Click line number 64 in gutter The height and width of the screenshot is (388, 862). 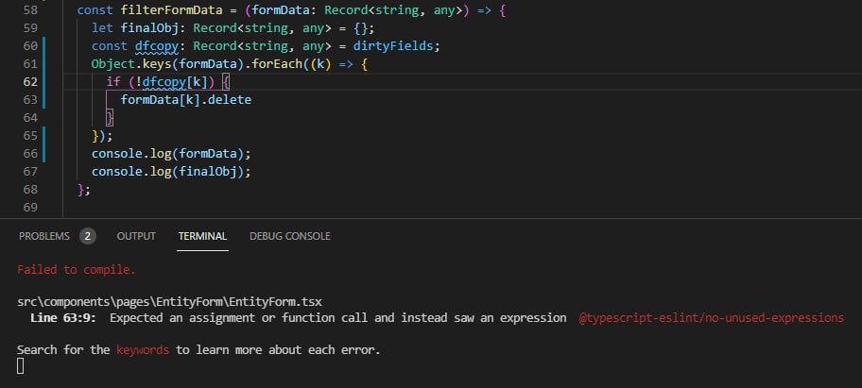click(x=31, y=117)
